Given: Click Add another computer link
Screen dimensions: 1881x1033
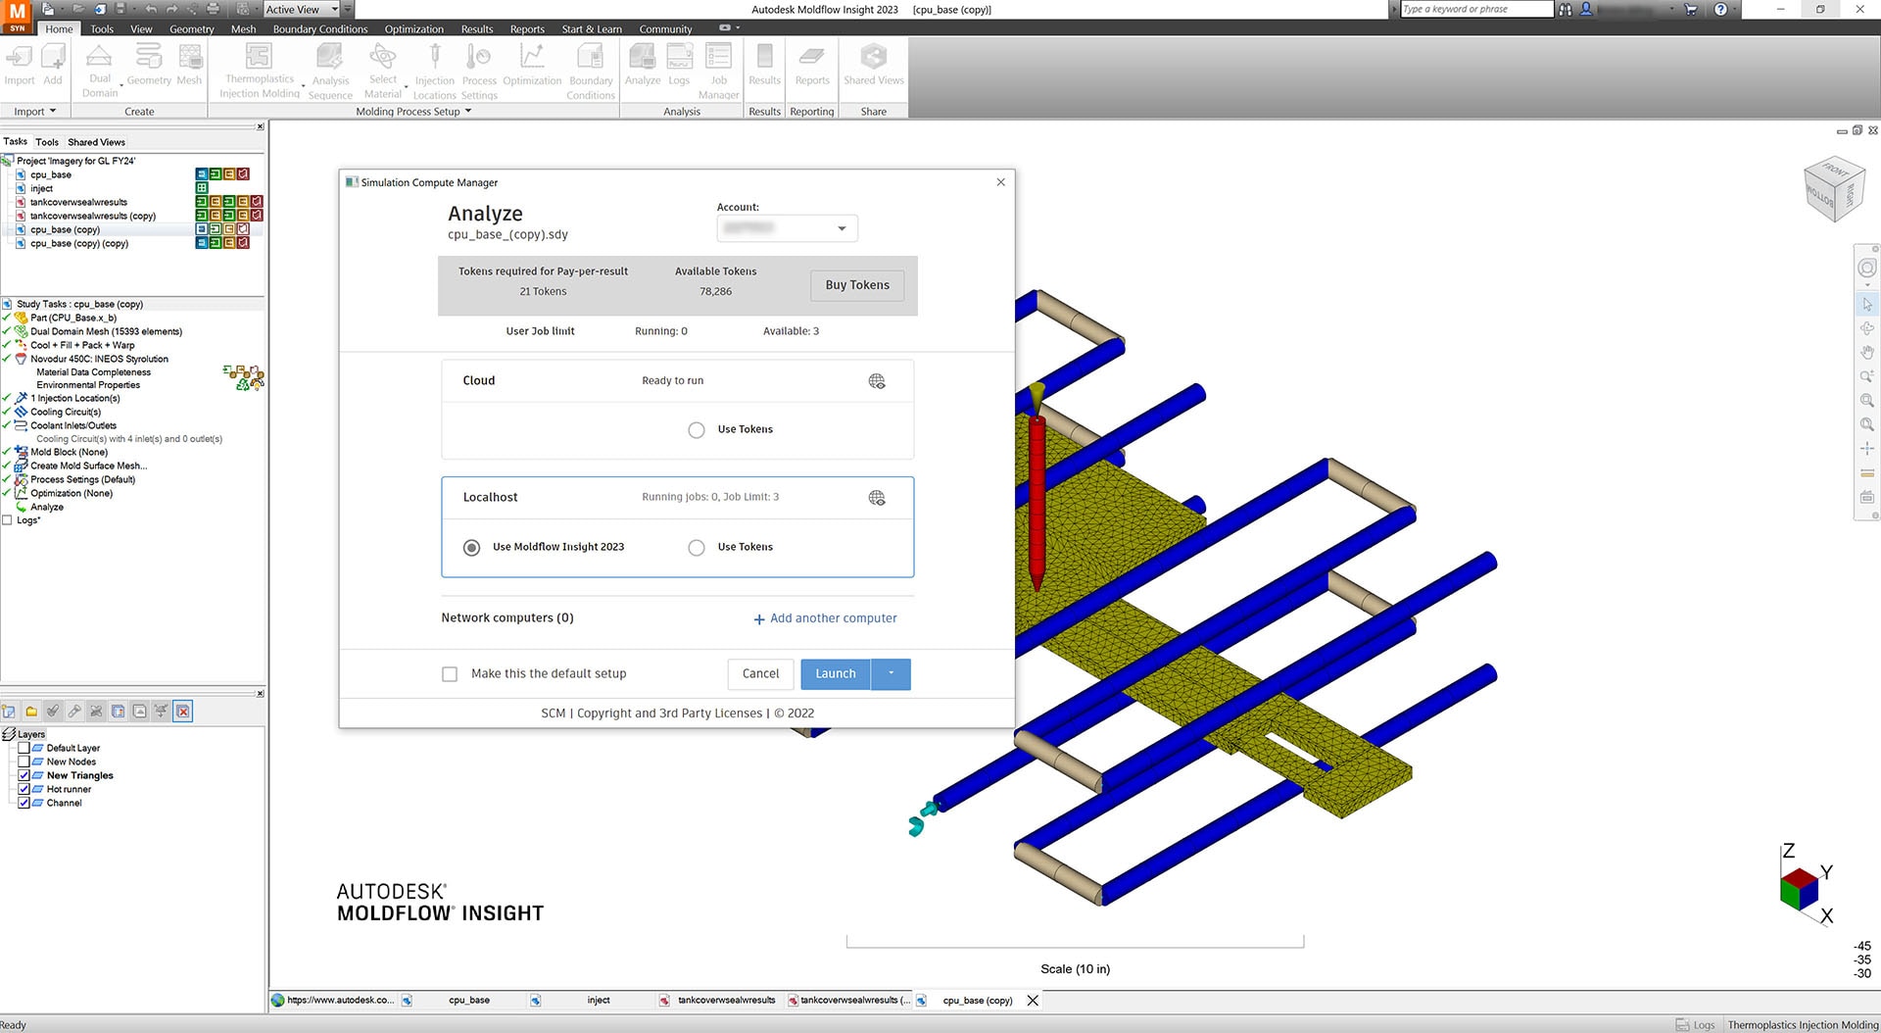Looking at the screenshot, I should 825,618.
